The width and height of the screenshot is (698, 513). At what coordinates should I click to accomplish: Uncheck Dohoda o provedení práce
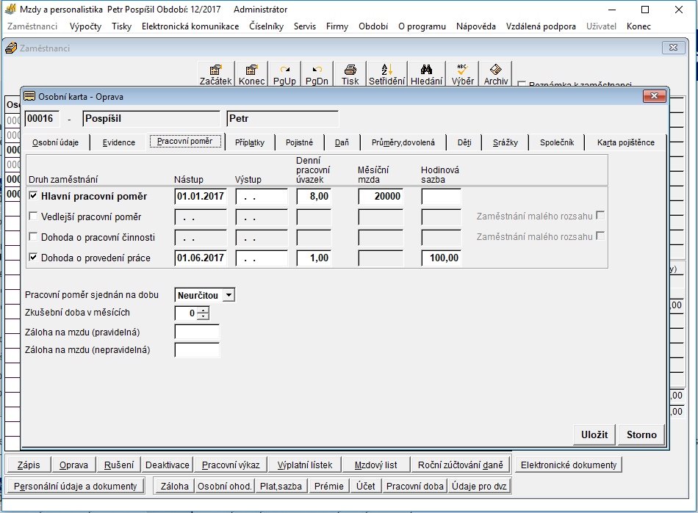[33, 257]
